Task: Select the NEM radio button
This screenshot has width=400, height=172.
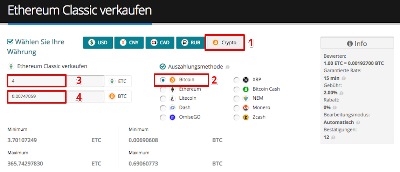Action: 237,99
